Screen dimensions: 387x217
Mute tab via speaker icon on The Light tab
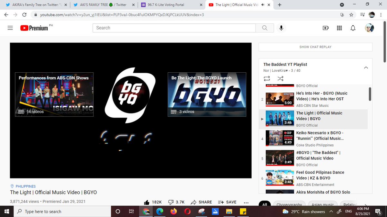pos(263,5)
